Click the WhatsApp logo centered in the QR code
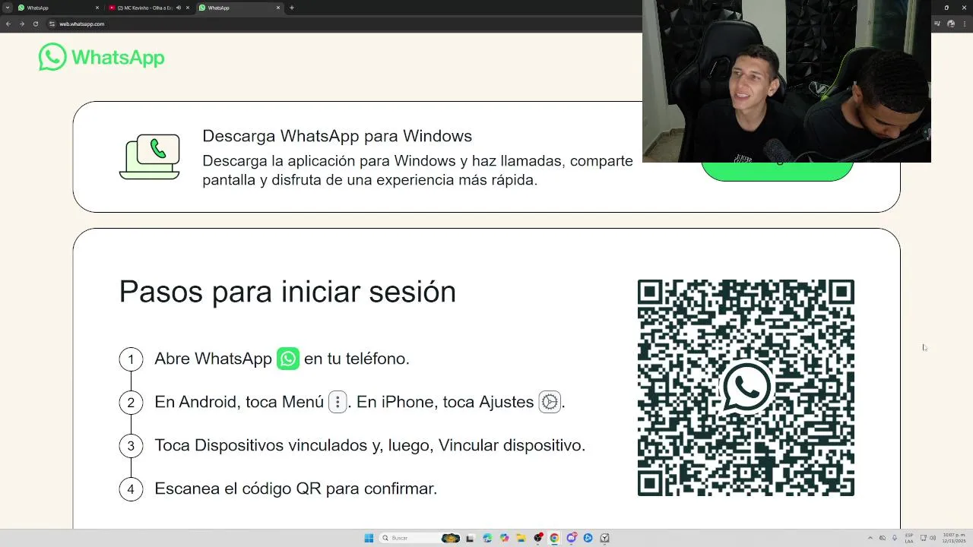973x547 pixels. coord(746,387)
